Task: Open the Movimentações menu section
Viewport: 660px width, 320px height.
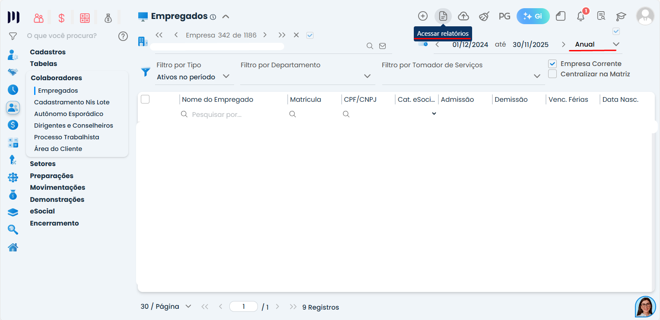Action: (57, 188)
